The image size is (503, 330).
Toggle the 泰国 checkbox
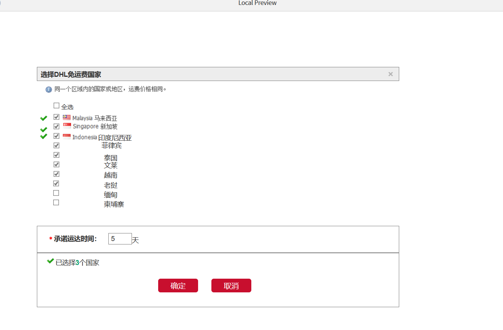point(56,155)
